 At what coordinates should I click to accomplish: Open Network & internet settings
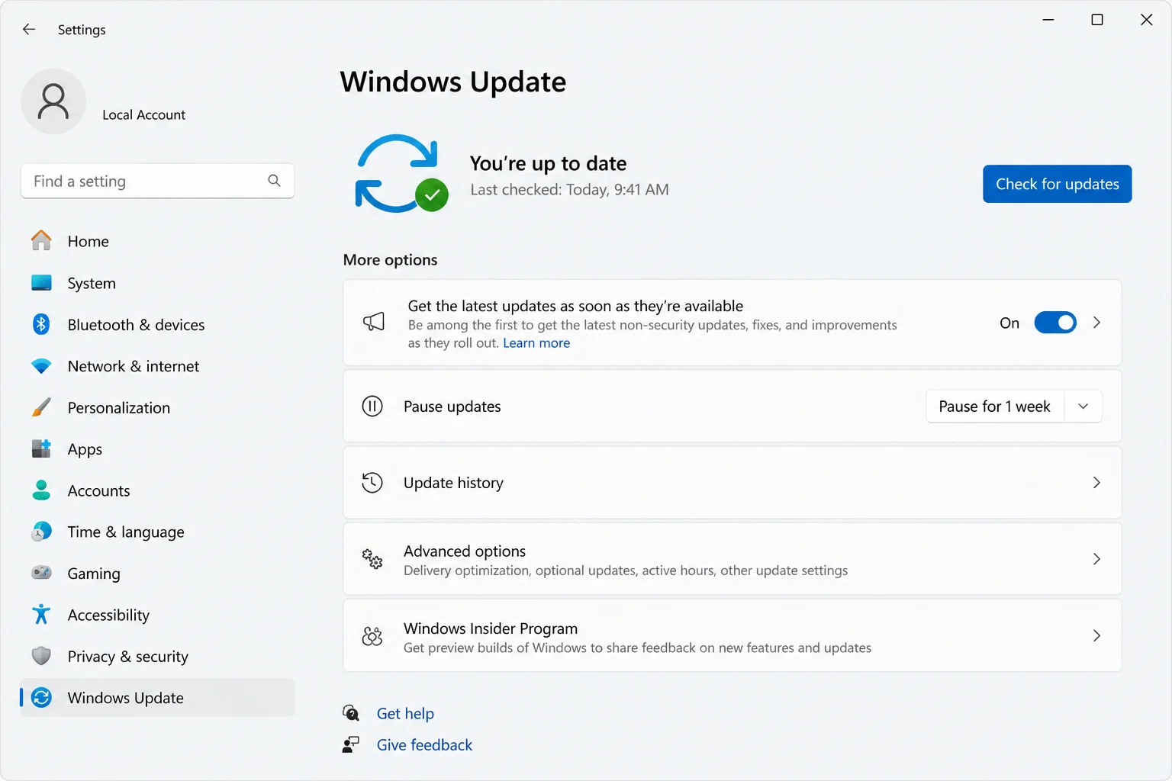tap(157, 366)
